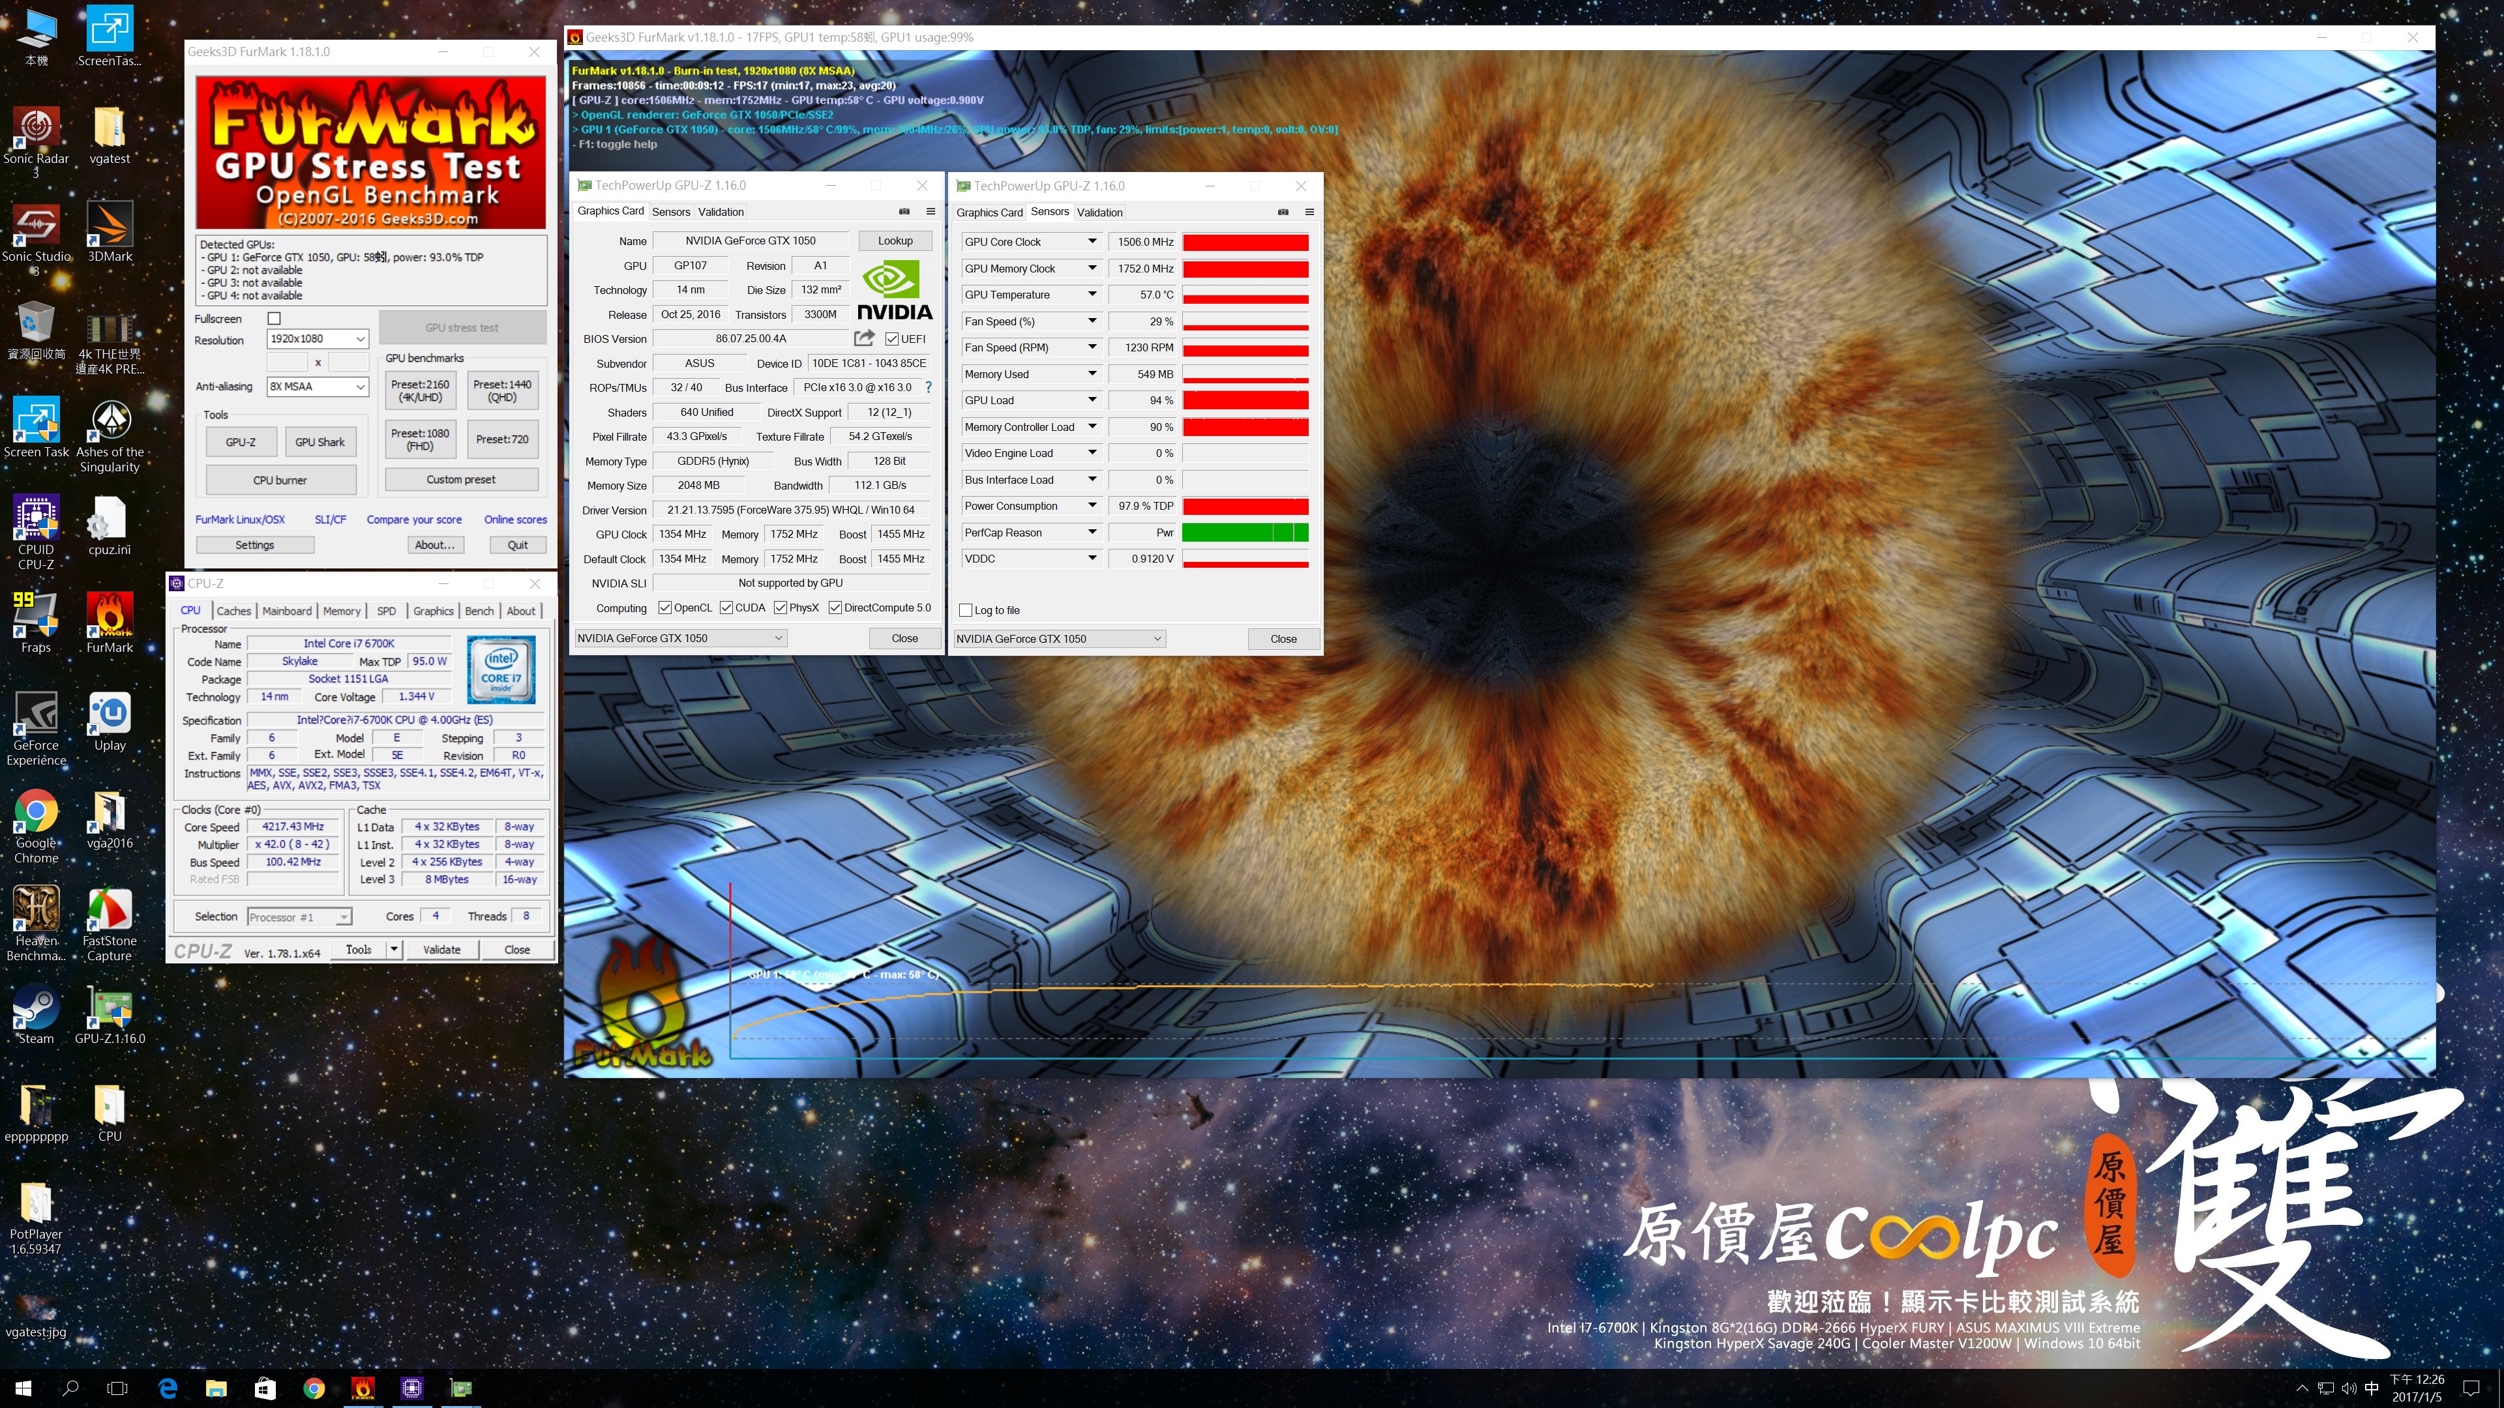Open the Validation tab in GPU-Z Sensors window
The width and height of the screenshot is (2504, 1408).
tap(1099, 212)
